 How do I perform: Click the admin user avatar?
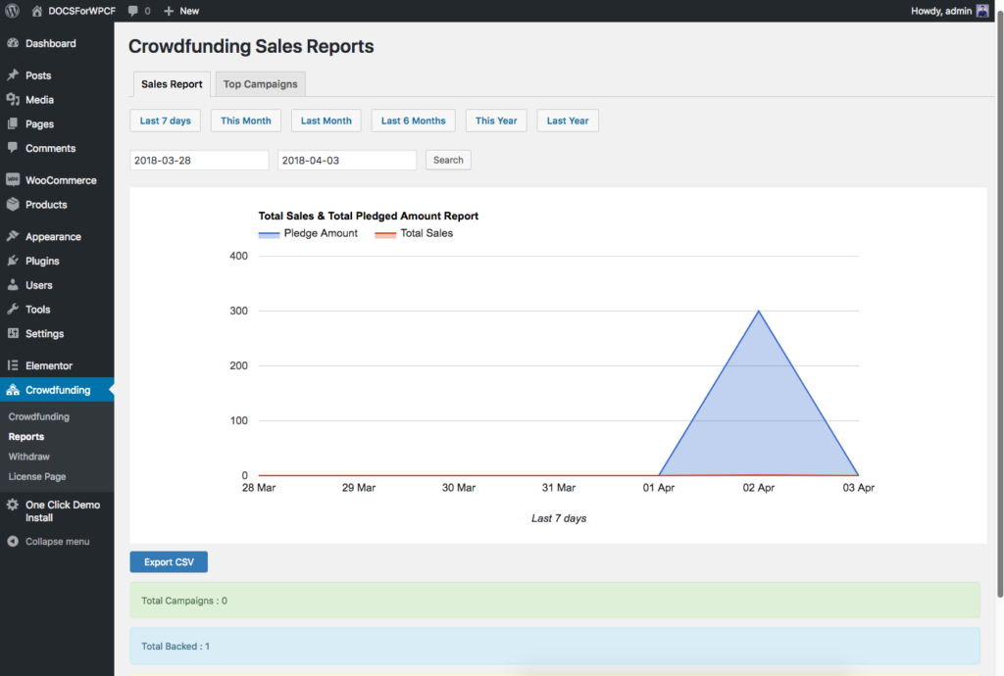point(981,11)
